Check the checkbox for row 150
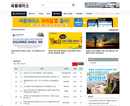 coord(21,97)
